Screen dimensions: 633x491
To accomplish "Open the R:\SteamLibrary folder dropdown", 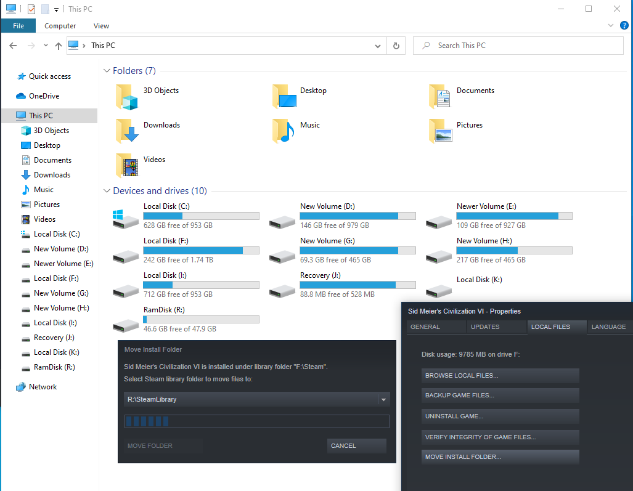I will [383, 399].
